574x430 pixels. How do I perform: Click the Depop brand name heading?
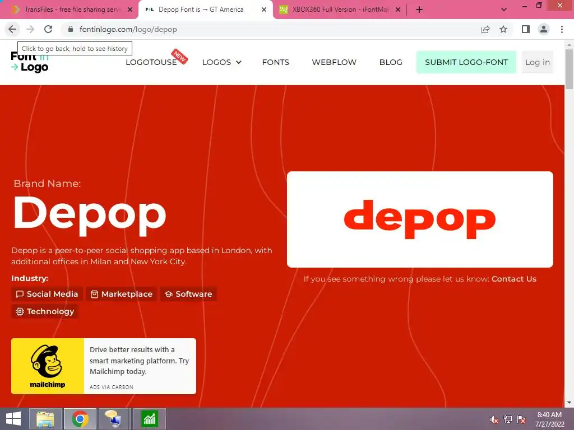pos(90,214)
